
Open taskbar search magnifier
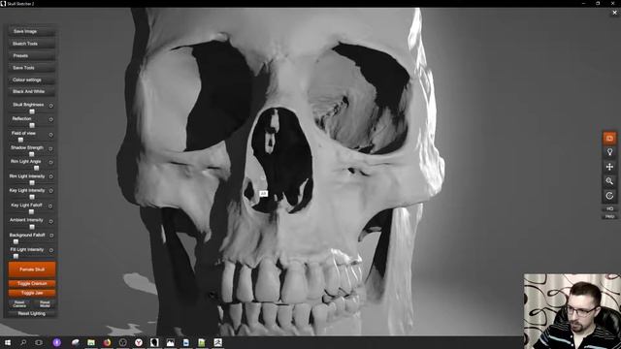pyautogui.click(x=23, y=342)
